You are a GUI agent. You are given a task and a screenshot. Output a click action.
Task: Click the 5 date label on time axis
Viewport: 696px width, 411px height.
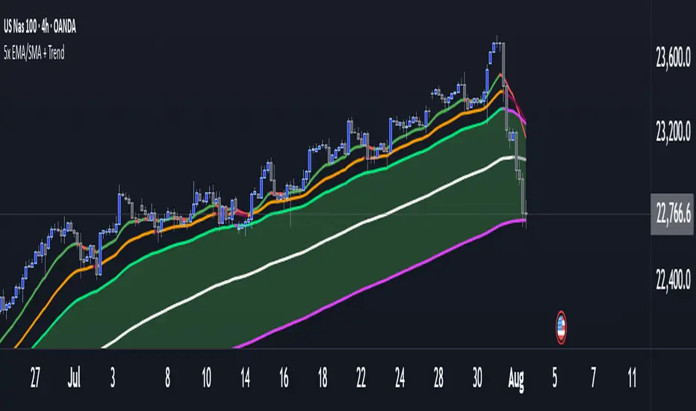point(555,377)
